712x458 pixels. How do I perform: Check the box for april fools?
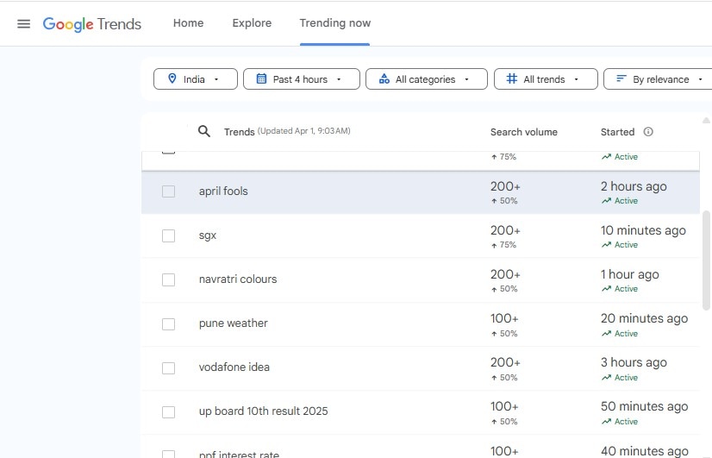[x=168, y=191]
